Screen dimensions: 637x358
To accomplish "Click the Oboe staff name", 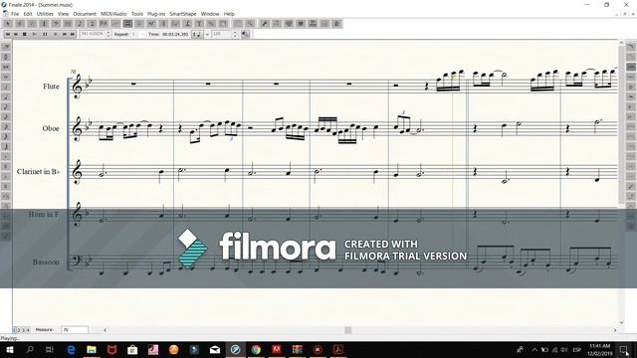I will click(x=51, y=128).
